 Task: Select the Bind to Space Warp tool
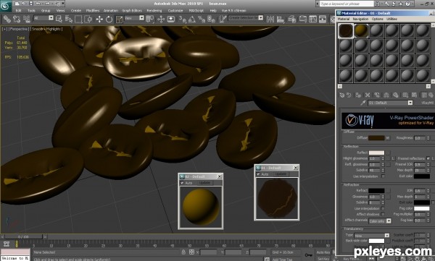(x=26, y=19)
